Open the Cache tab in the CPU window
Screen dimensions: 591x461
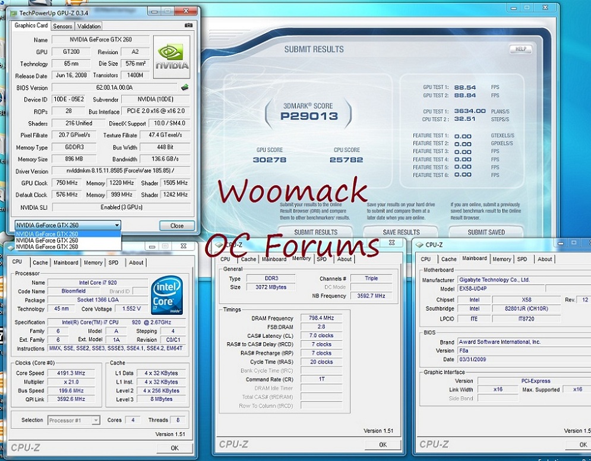(x=40, y=263)
